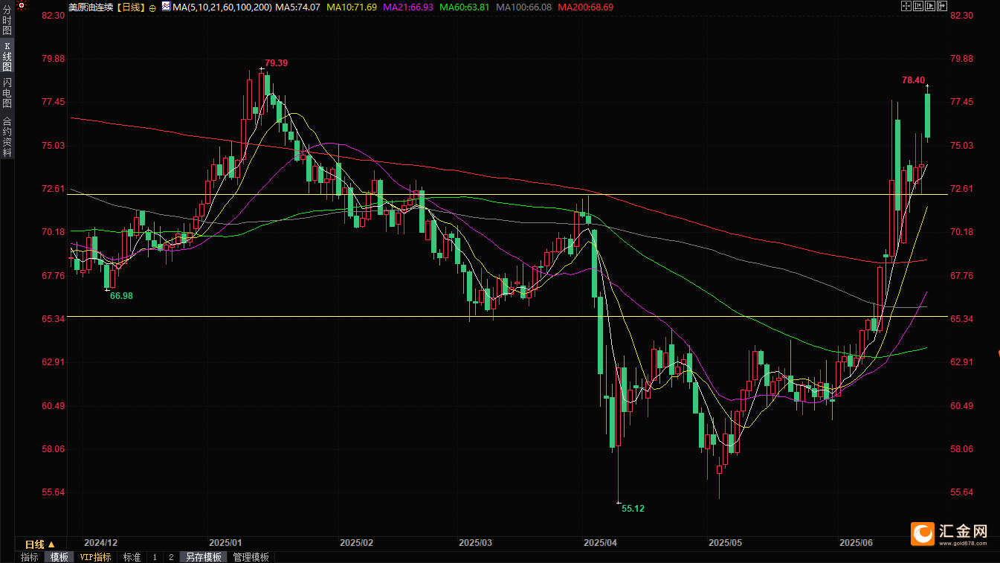The height and width of the screenshot is (563, 1000).
Task: Select the 模板 bottom tab
Action: (59, 557)
